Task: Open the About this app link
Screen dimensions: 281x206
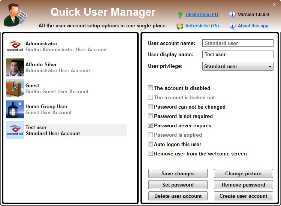Action: (x=253, y=26)
